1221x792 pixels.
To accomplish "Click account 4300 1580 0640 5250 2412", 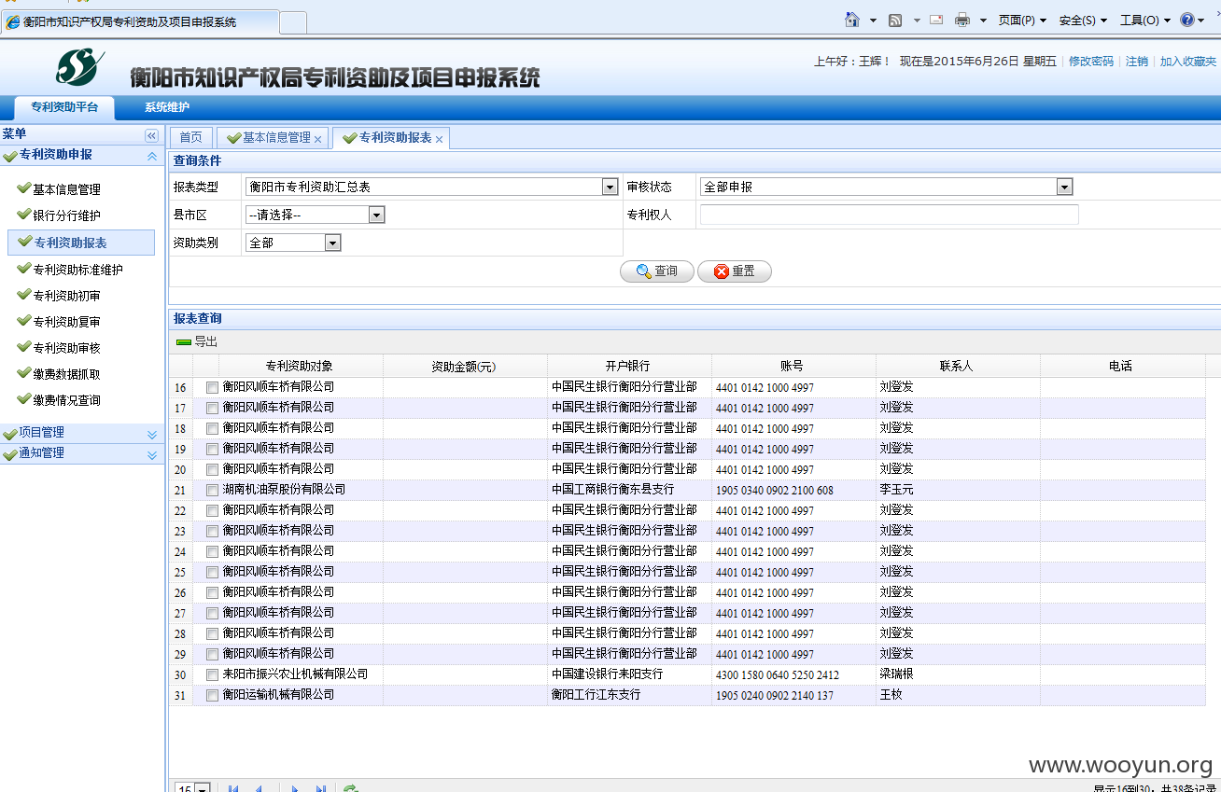I will tap(778, 675).
